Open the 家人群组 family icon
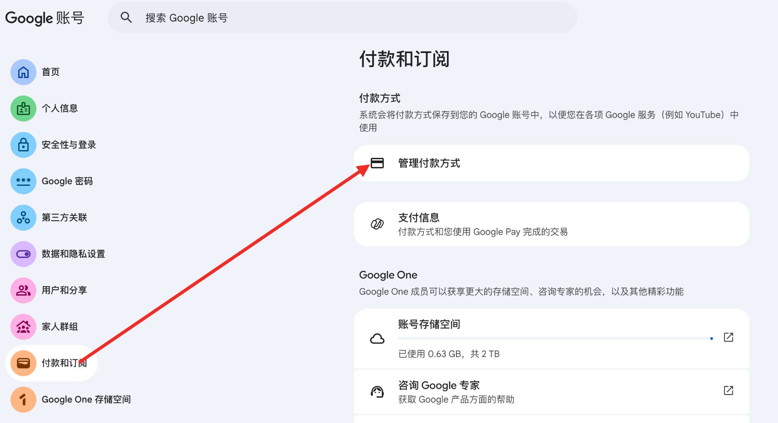Screen dimensions: 778x423 click(24, 327)
